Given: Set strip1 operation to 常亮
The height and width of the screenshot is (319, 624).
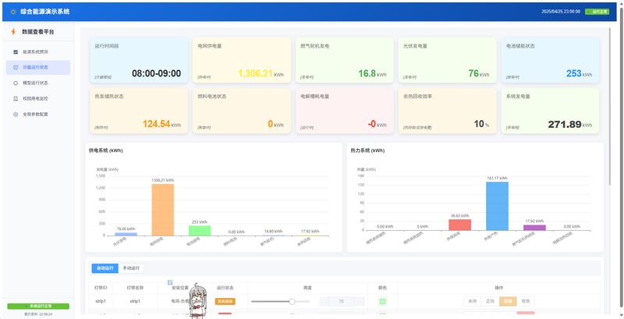Looking at the screenshot, I should [526, 302].
